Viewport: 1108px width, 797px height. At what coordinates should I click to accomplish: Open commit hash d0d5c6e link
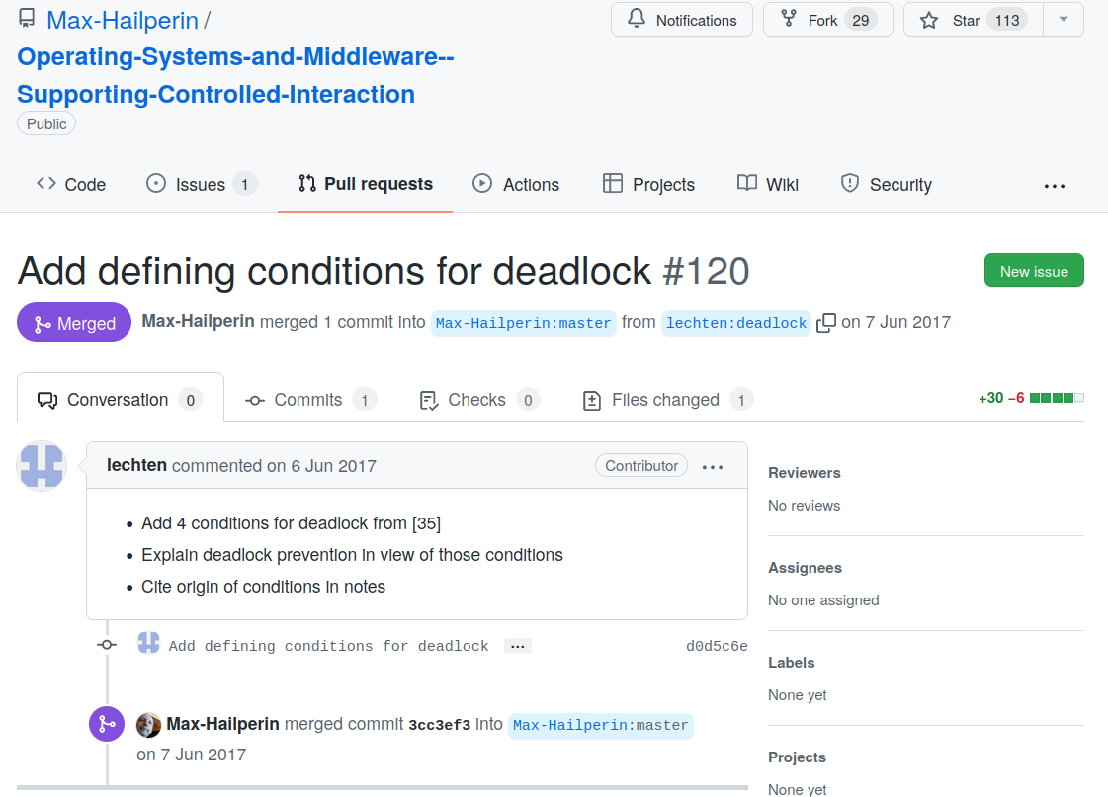tap(717, 646)
